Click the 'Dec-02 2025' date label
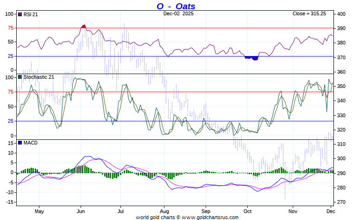Image resolution: width=352 pixels, height=220 pixels. 178,13
